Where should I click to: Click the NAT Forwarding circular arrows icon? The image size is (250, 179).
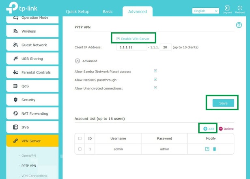(15, 114)
